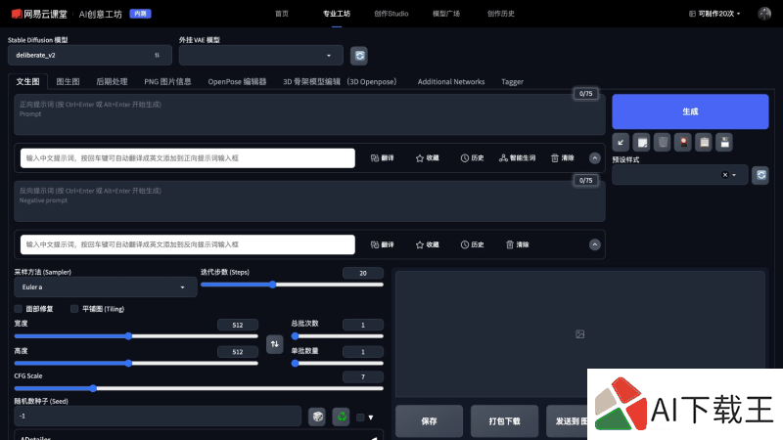Viewport: 783px width, 440px height.
Task: Click the negative prompt text area
Action: (x=309, y=201)
